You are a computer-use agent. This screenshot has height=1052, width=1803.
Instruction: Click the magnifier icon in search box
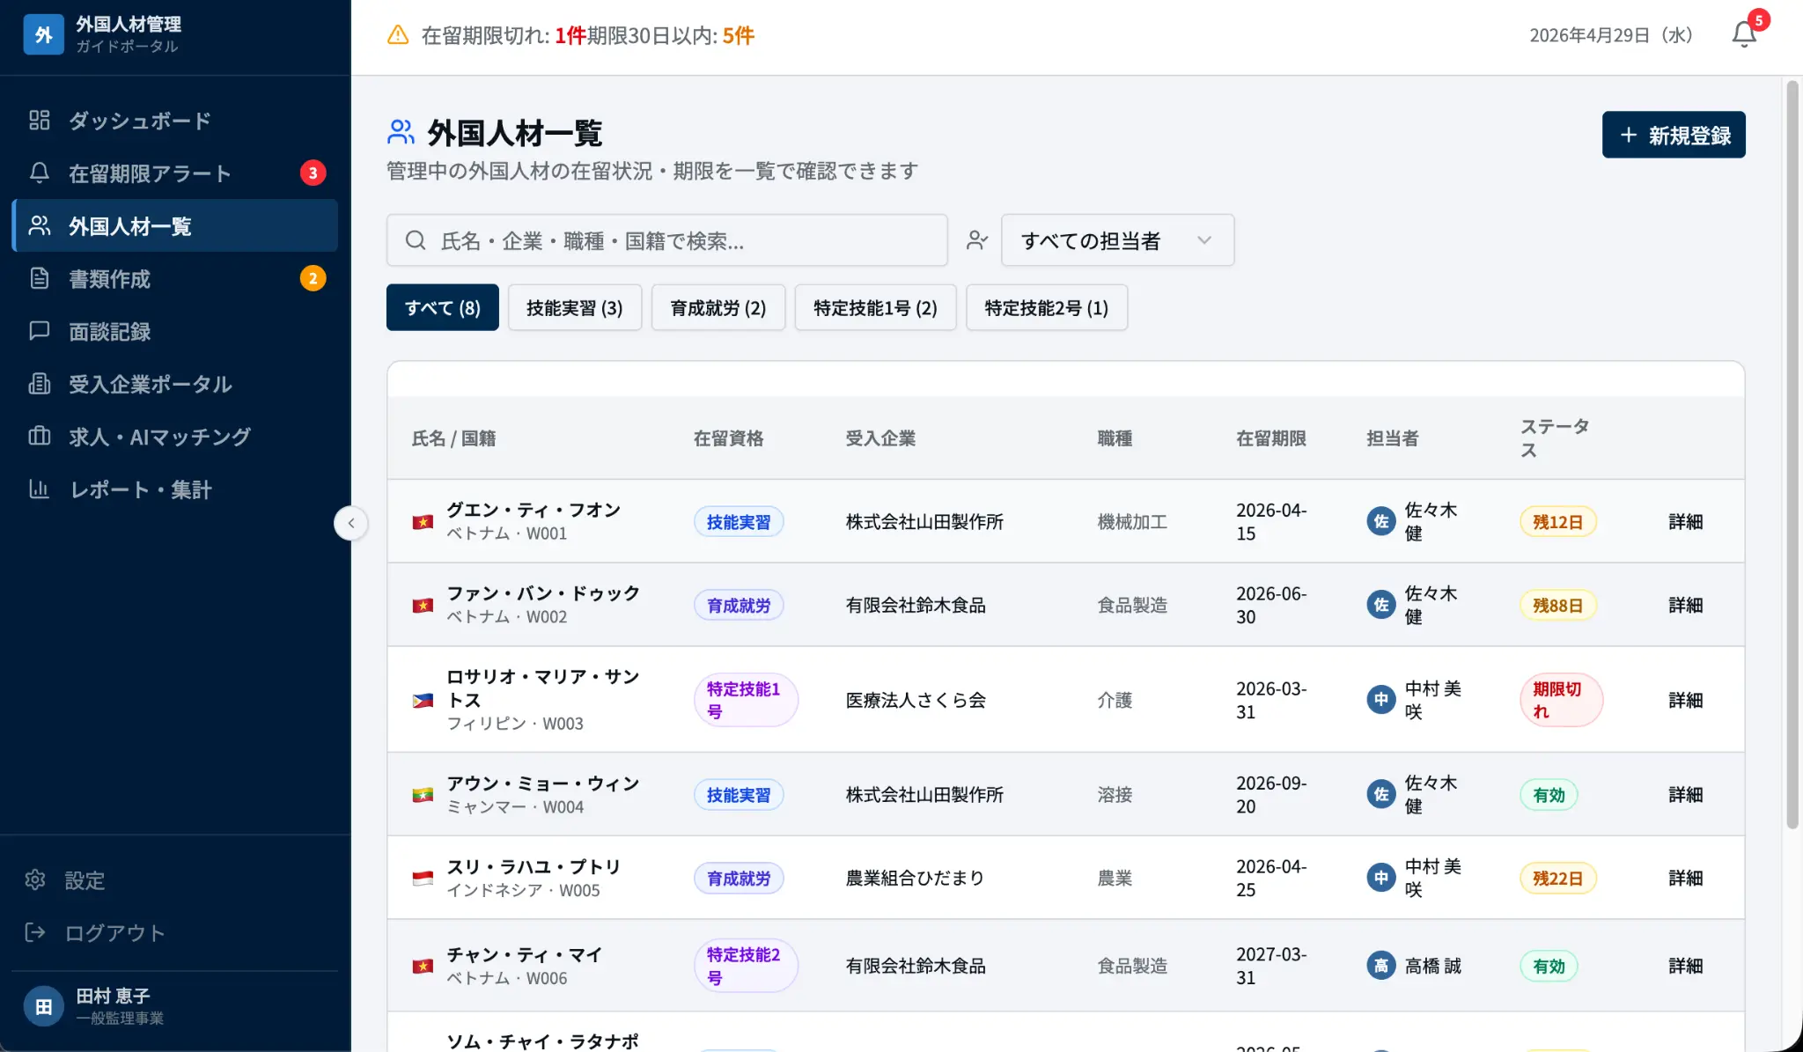[x=416, y=240]
